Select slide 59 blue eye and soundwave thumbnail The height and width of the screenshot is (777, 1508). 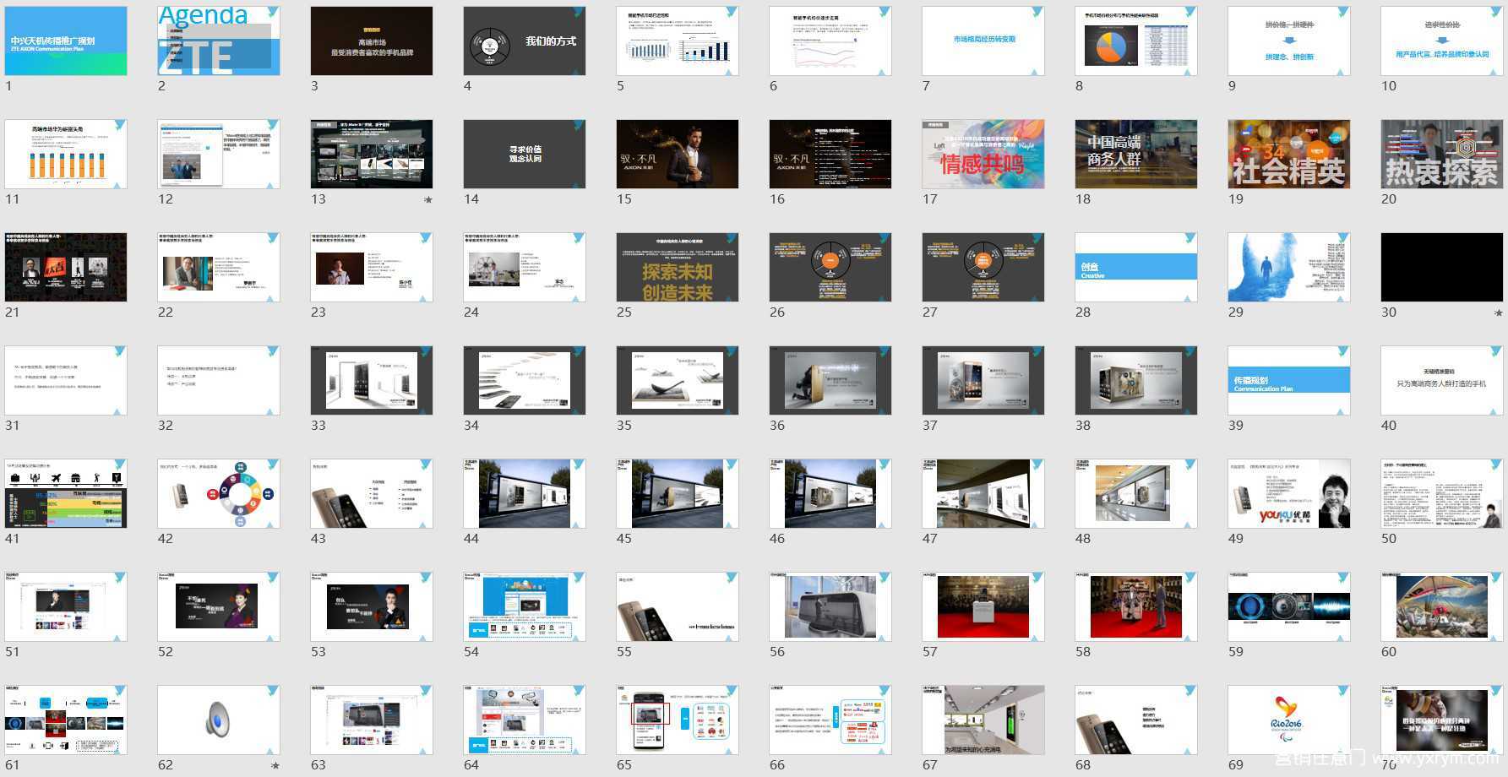click(x=1289, y=606)
